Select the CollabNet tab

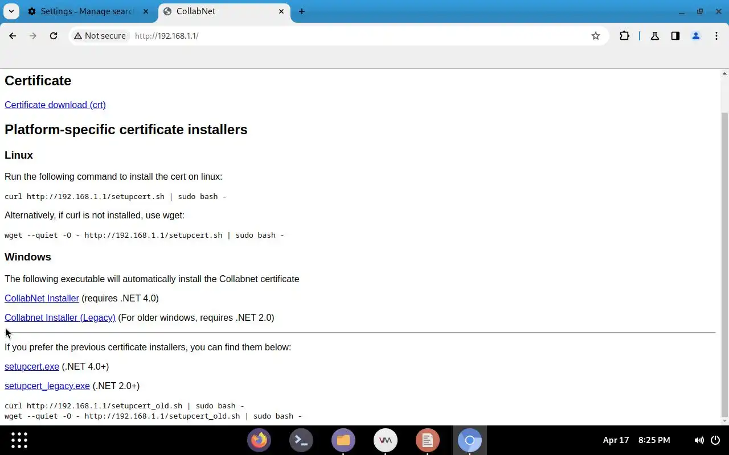point(224,11)
